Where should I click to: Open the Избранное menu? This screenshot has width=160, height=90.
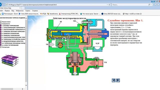coord(19,10)
